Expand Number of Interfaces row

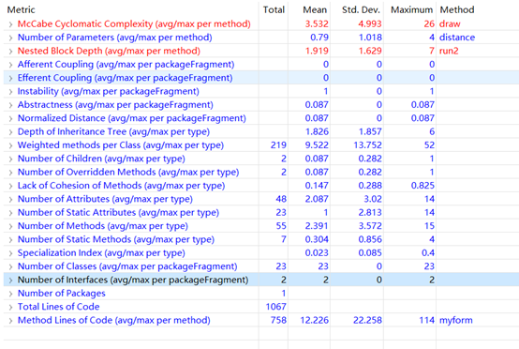click(x=10, y=281)
